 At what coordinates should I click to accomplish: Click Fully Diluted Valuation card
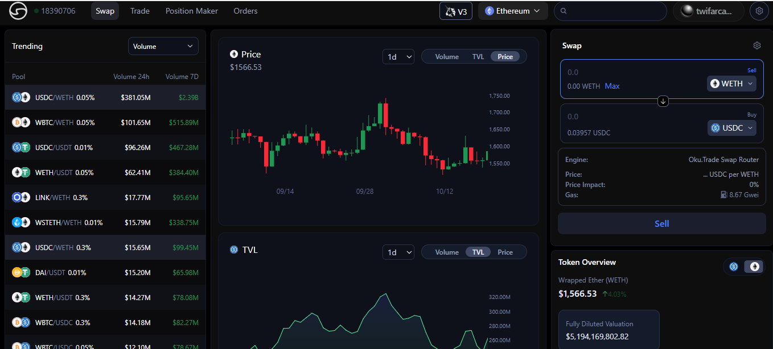coord(608,330)
